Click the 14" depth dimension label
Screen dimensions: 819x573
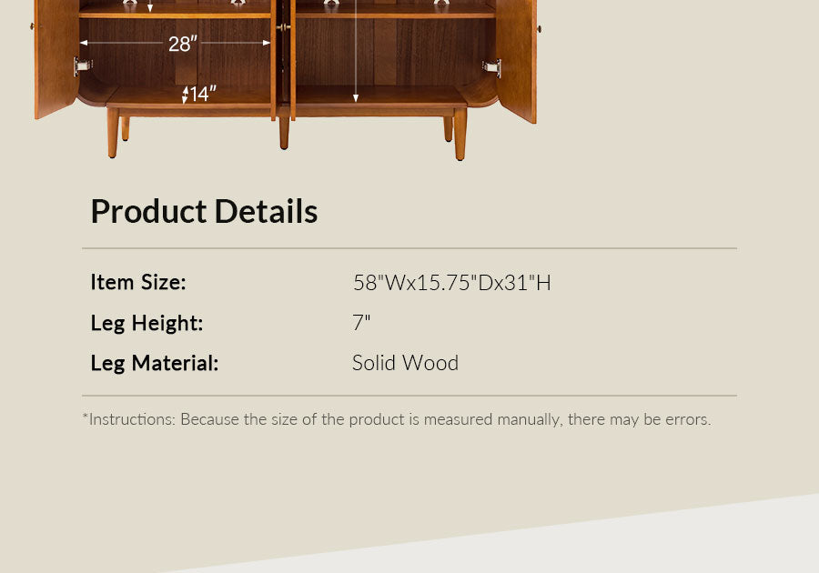[x=203, y=94]
